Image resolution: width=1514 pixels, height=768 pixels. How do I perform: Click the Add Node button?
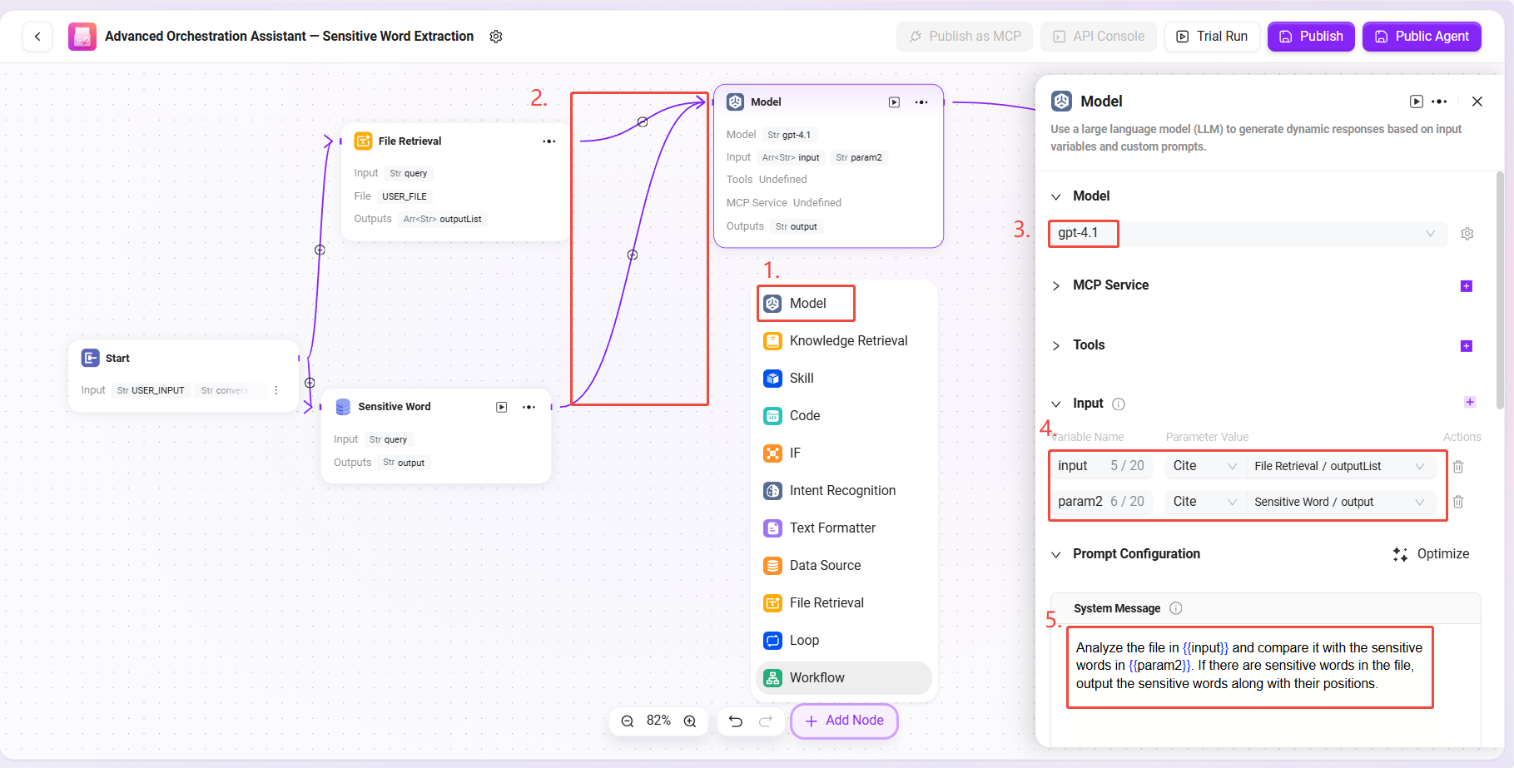844,721
